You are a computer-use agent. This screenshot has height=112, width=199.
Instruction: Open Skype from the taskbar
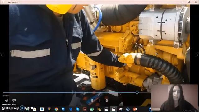tap(77, 109)
